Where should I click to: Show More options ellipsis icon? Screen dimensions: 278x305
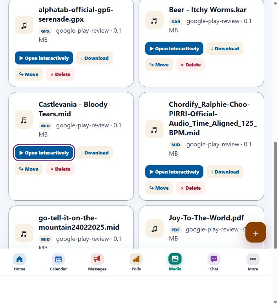coord(253,259)
